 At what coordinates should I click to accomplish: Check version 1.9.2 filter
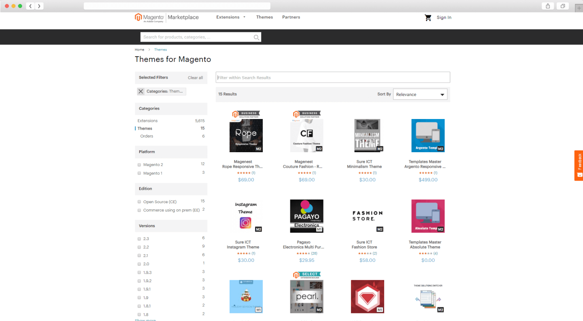coord(139,281)
